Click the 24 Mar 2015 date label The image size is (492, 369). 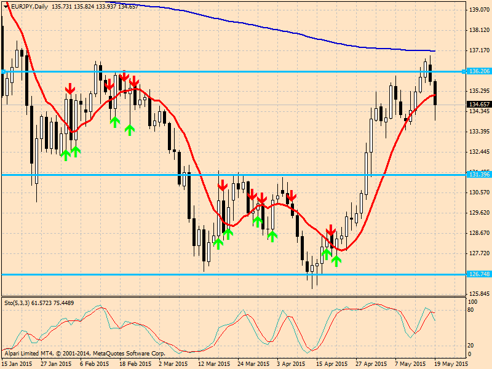253,364
